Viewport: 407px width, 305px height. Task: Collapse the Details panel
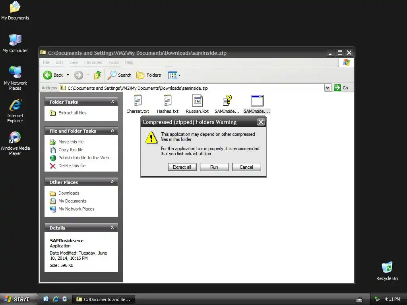tap(112, 228)
